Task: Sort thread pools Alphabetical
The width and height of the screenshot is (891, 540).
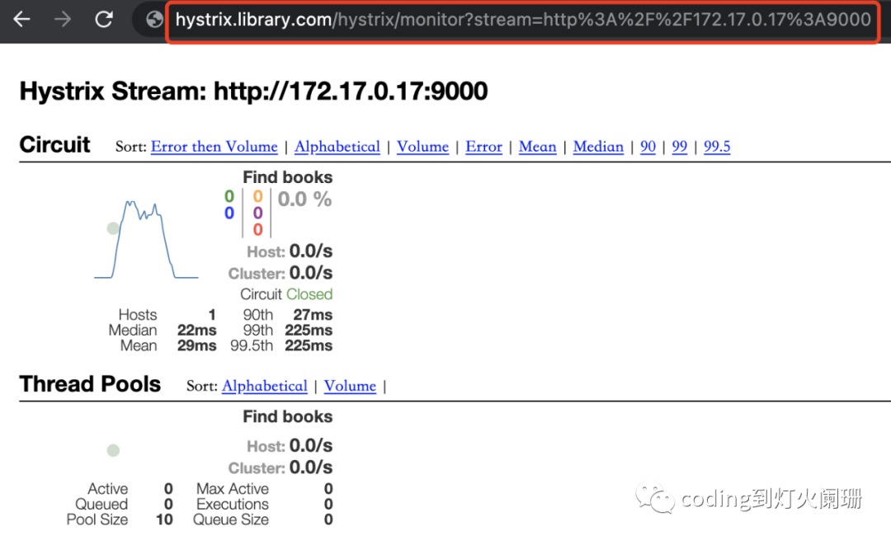Action: pos(264,386)
